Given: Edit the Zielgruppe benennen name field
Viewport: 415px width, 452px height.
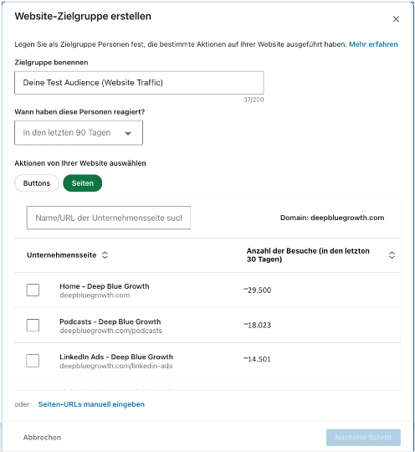Looking at the screenshot, I should click(x=139, y=83).
